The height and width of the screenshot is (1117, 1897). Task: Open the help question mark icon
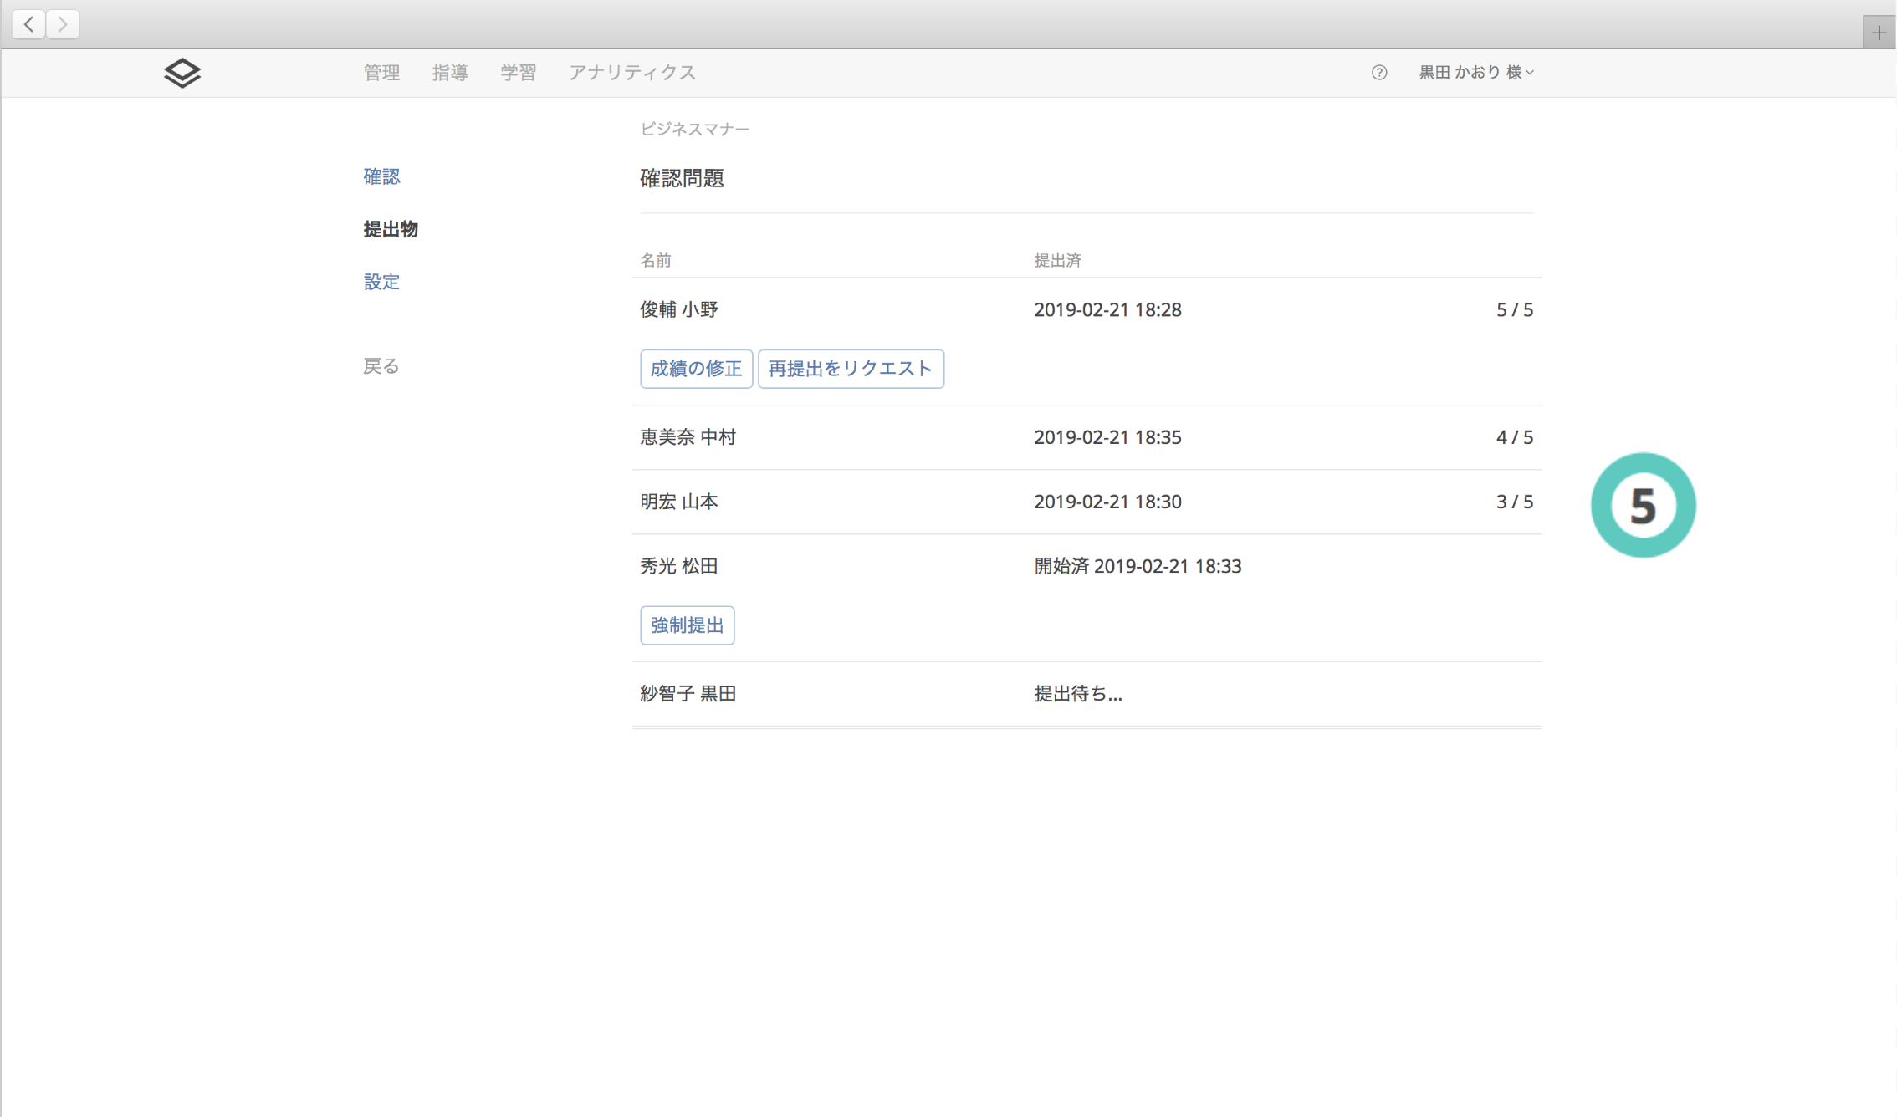pyautogui.click(x=1379, y=73)
